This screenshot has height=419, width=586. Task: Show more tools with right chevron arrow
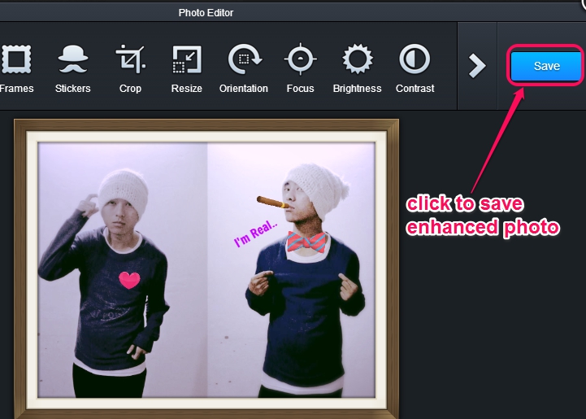[x=478, y=66]
